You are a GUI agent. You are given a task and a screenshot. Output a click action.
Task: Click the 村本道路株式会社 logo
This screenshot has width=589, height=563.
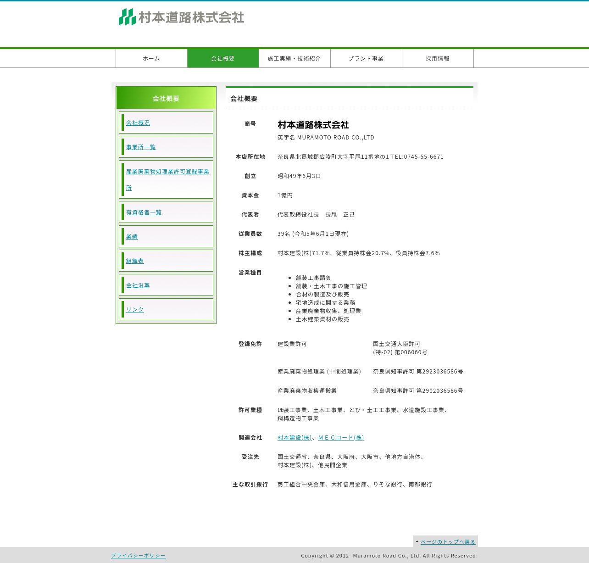181,17
